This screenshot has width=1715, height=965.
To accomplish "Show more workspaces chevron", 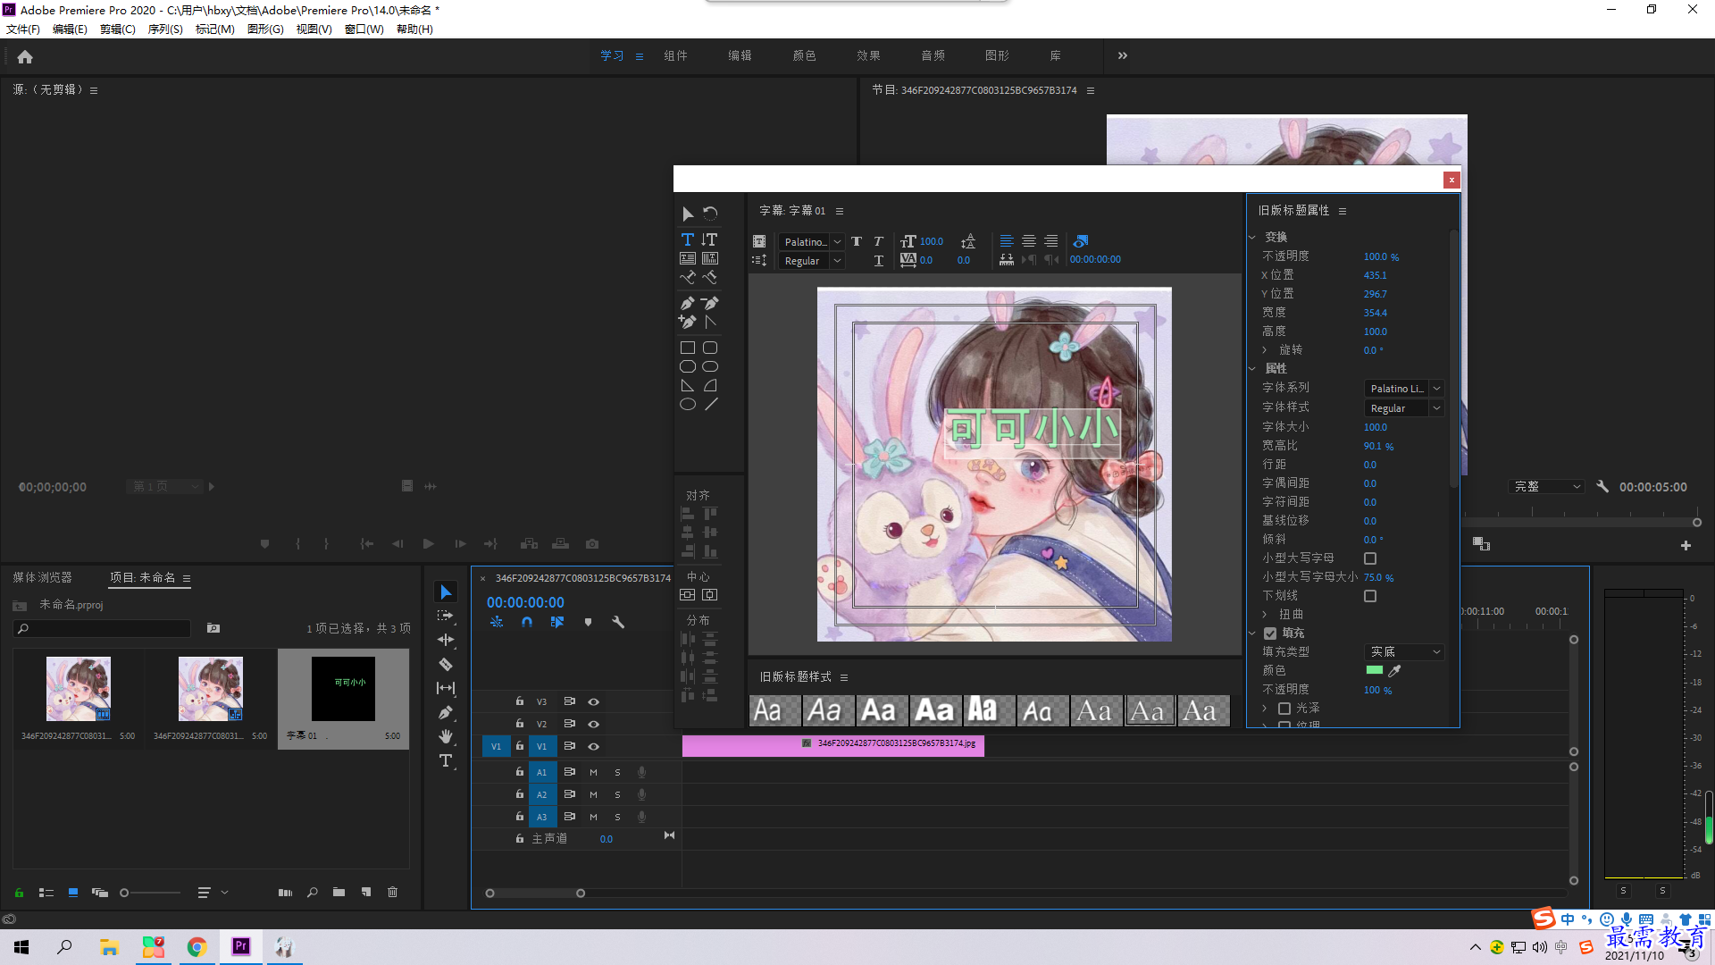I will pyautogui.click(x=1123, y=55).
